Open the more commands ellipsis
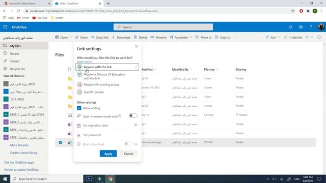 236,37
